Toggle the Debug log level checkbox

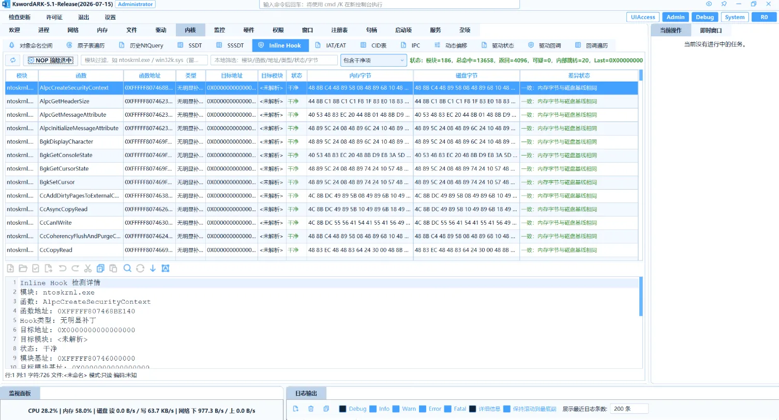(342, 409)
